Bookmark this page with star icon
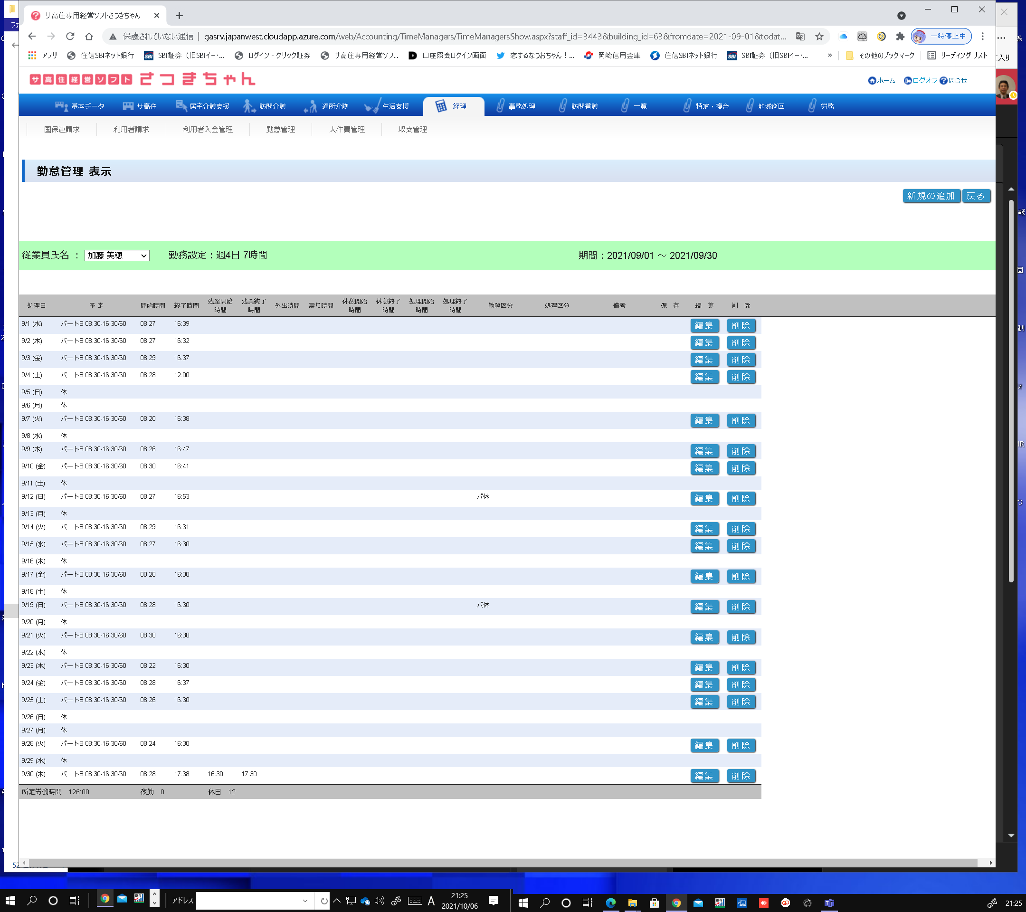 819,36
